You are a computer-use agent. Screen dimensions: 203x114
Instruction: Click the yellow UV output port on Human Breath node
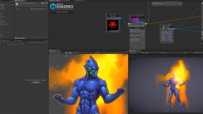(x=146, y=24)
